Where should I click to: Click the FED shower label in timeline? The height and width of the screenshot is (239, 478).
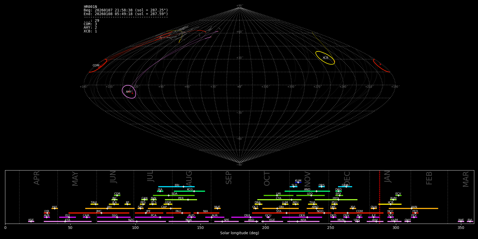point(415,211)
